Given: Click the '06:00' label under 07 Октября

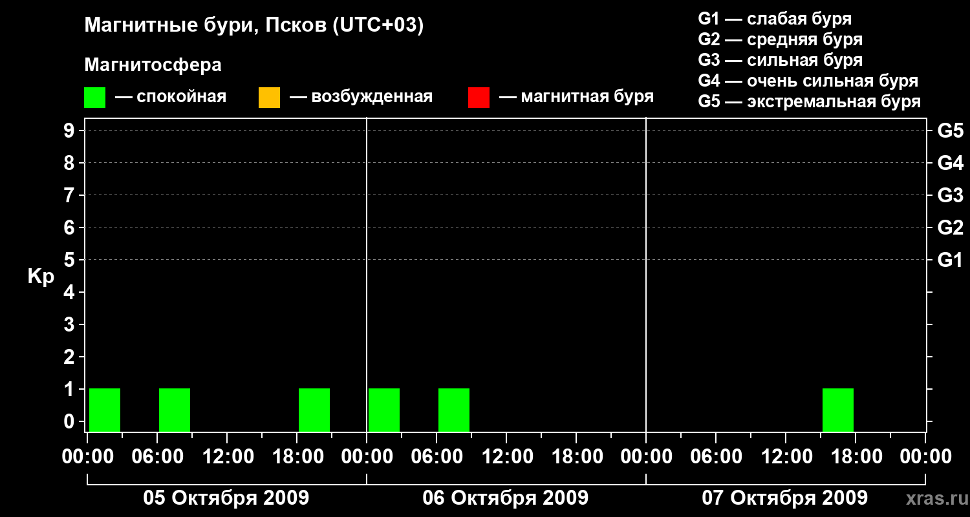Looking at the screenshot, I should pos(716,457).
